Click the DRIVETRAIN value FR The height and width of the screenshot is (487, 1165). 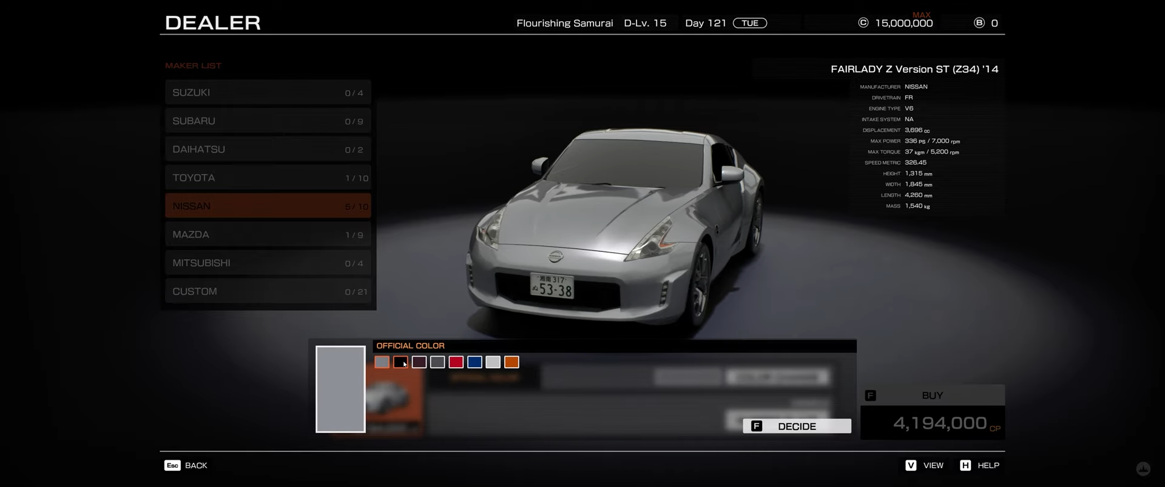(x=908, y=98)
